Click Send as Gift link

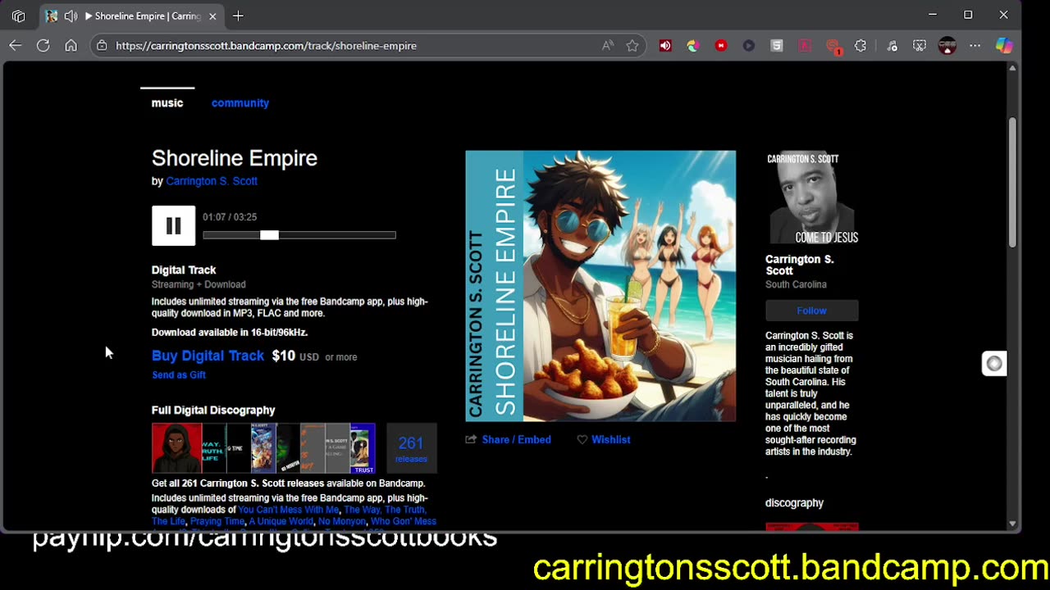pos(179,375)
